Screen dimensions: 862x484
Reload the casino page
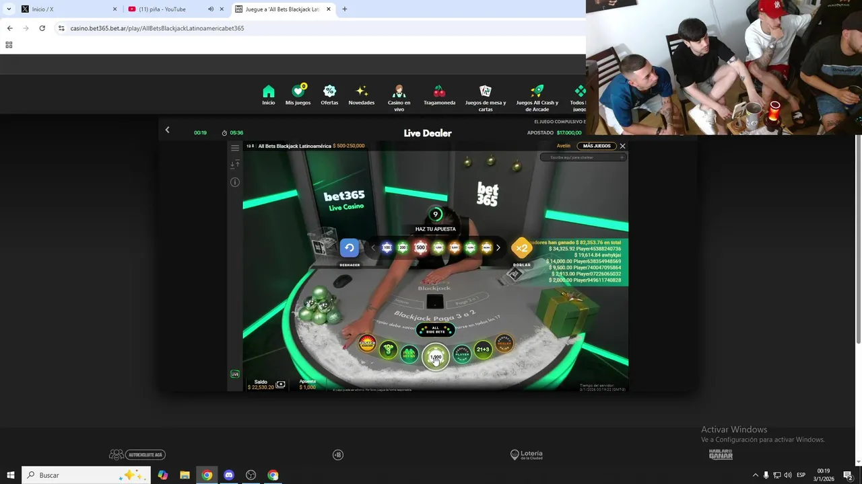(42, 28)
